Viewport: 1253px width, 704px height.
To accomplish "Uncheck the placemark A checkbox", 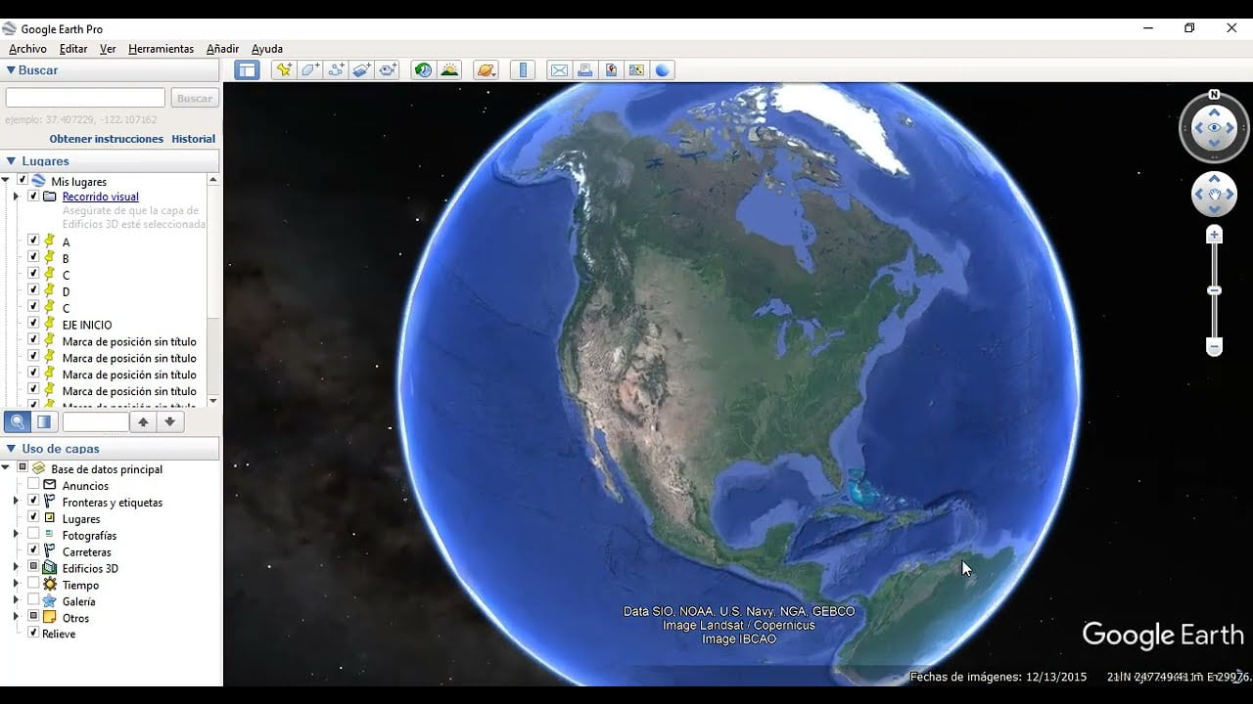I will [33, 242].
